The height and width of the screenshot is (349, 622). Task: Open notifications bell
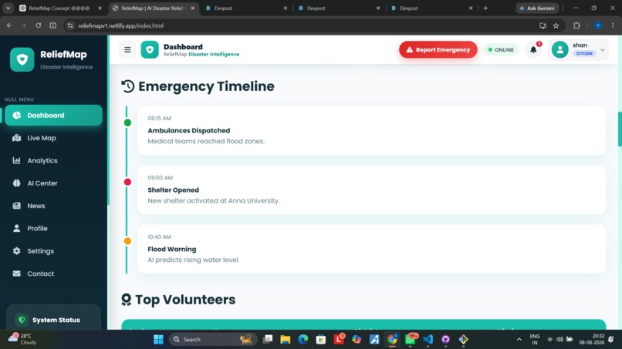pos(533,49)
